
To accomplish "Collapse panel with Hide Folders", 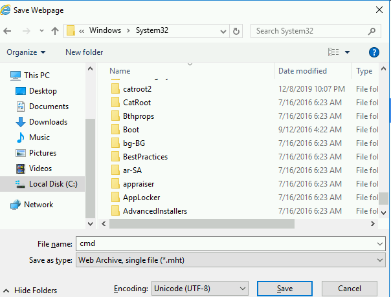I will click(x=30, y=291).
